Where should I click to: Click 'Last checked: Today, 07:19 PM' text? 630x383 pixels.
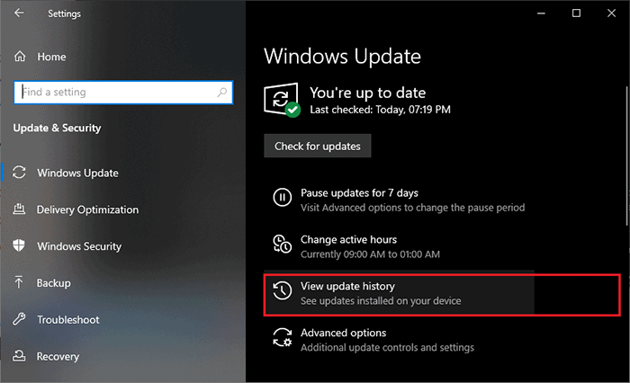tap(380, 110)
